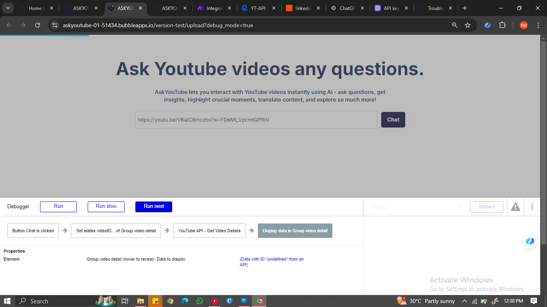Open the tab search chevron button
The height and width of the screenshot is (307, 547).
(x=8, y=8)
